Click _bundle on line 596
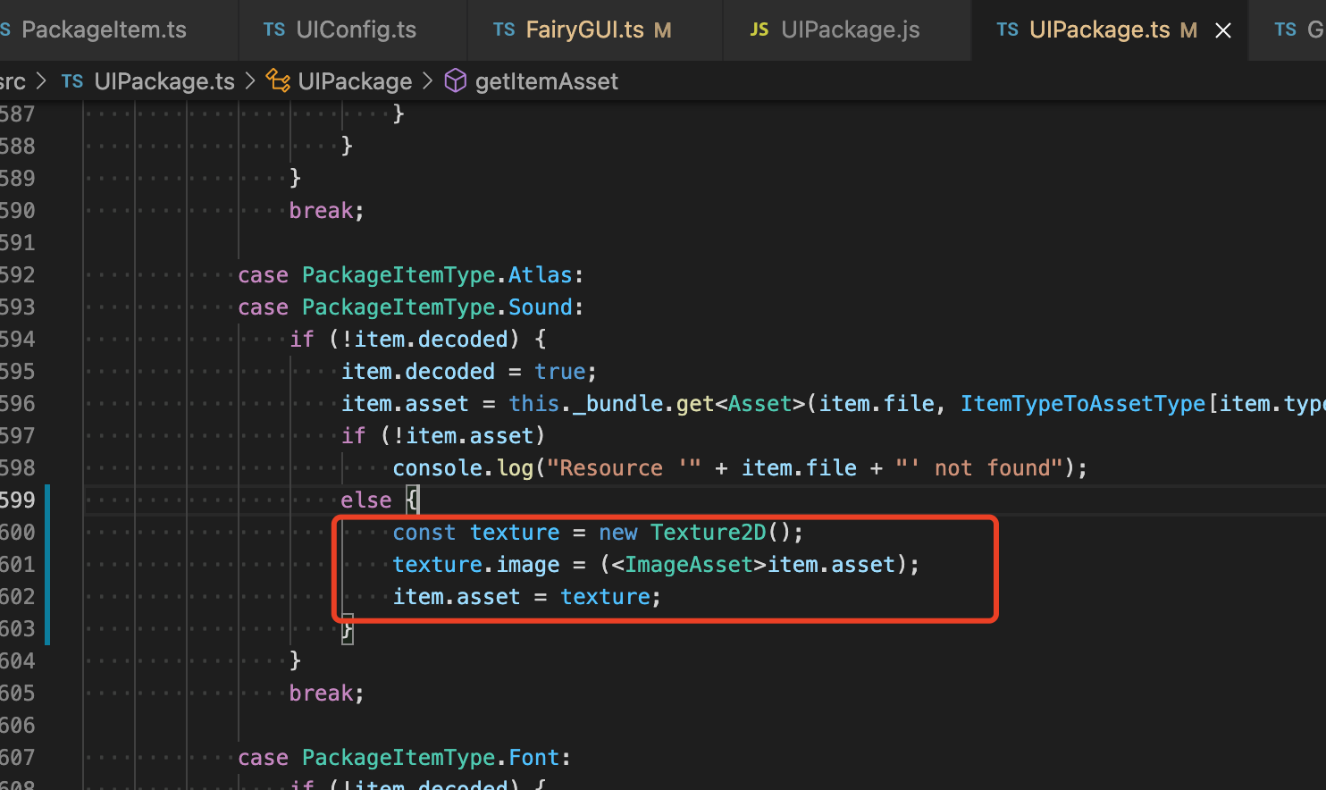Screen dimensions: 1326x790 click(x=618, y=403)
